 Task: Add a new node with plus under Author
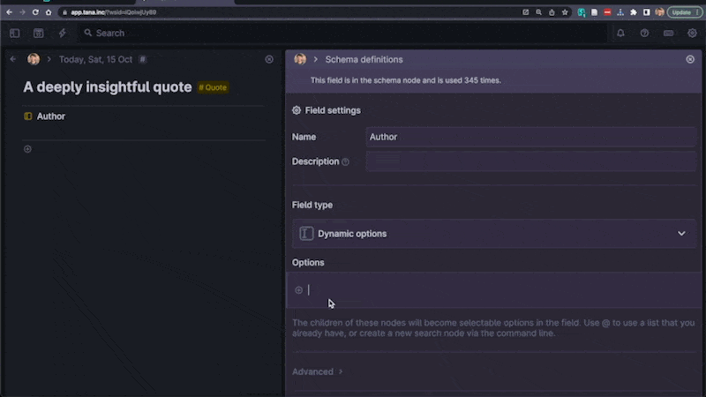(x=27, y=149)
